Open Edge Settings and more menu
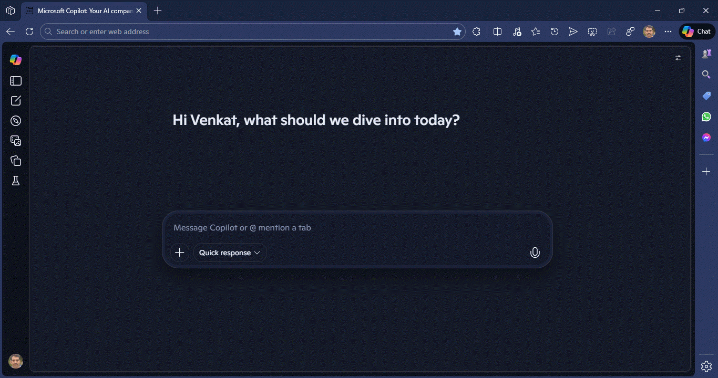 pyautogui.click(x=668, y=31)
